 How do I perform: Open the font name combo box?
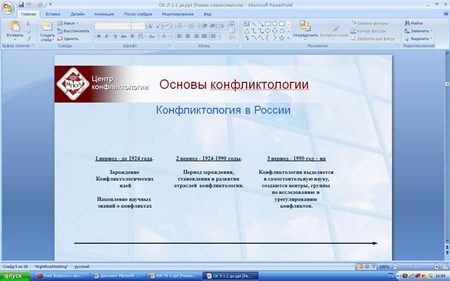click(113, 27)
